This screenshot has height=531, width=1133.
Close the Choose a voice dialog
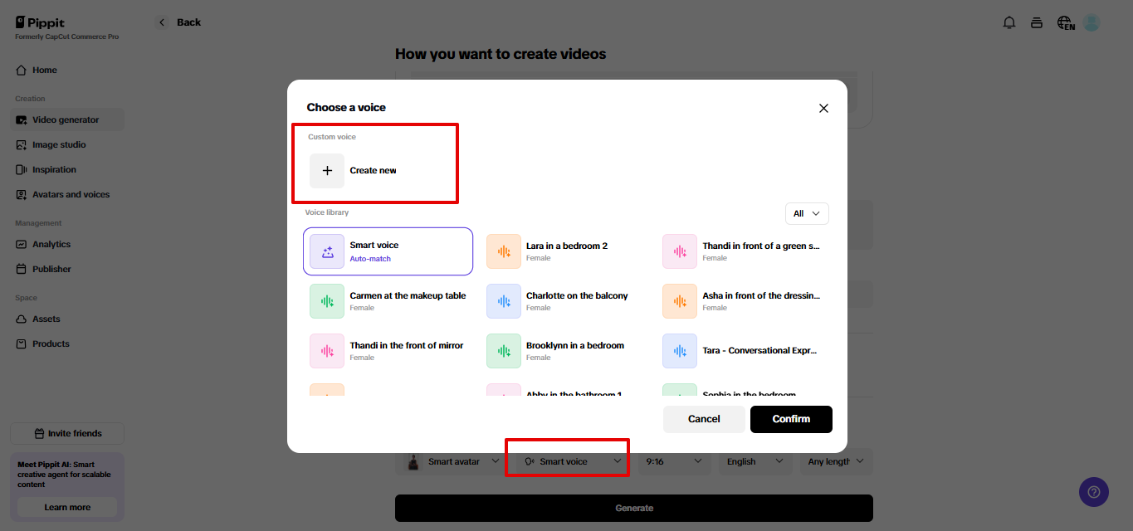point(823,108)
